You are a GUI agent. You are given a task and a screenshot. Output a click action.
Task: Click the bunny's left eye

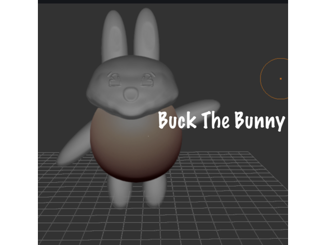(x=114, y=79)
